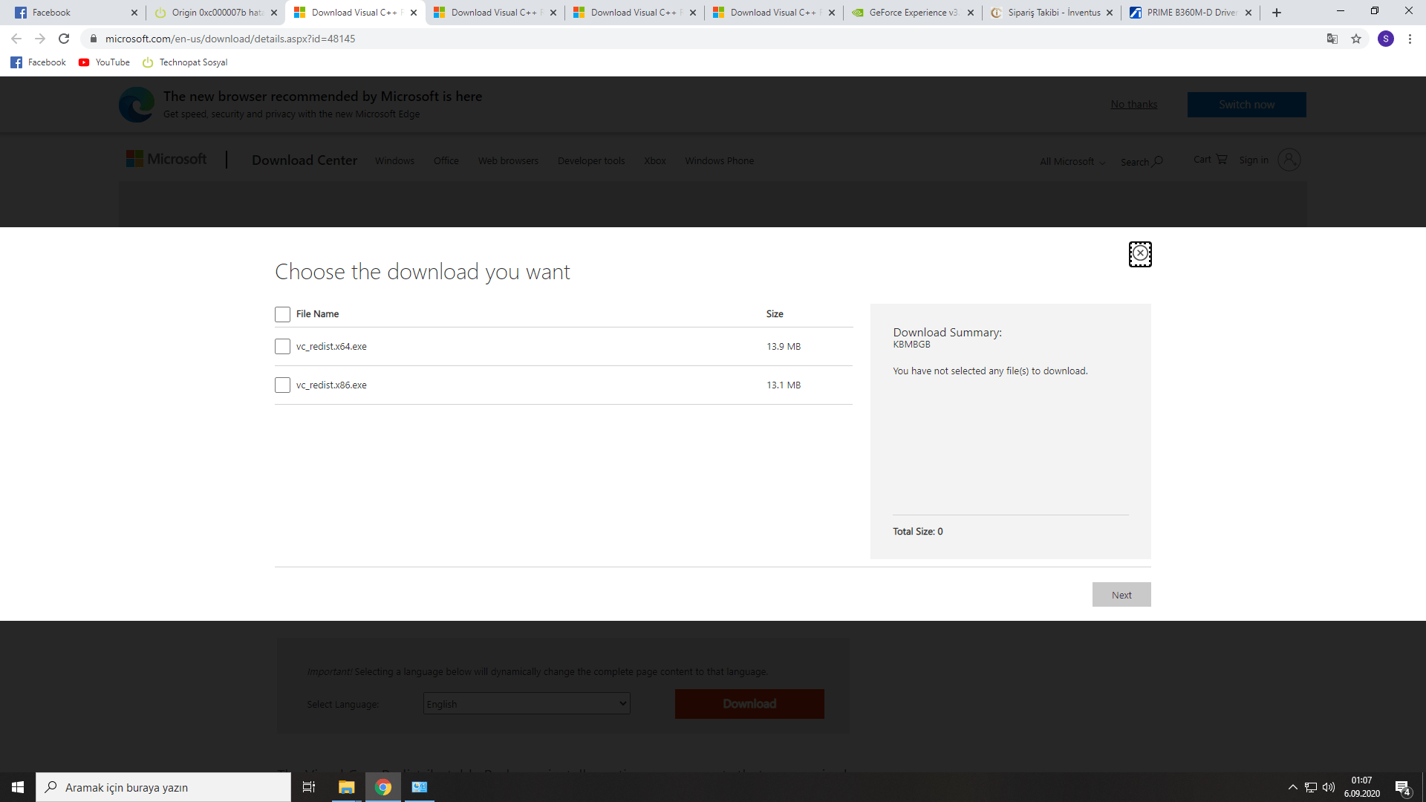This screenshot has height=802, width=1426.
Task: Expand the All Microsoft menu
Action: coord(1072,162)
